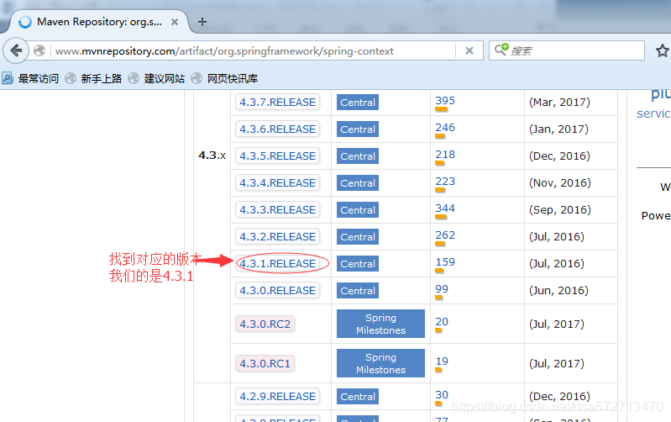Screen dimensions: 671x422
Task: Open version 4.3.1.RELEASE
Action: pos(277,263)
